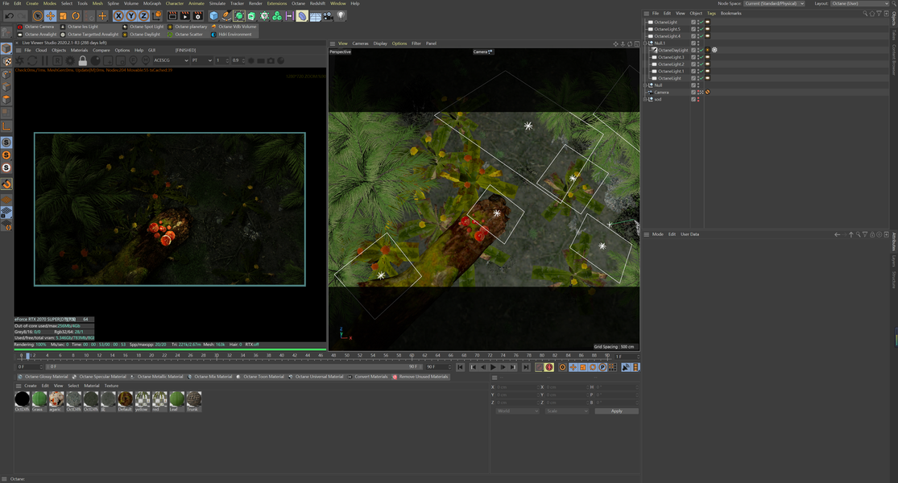Open the ACESCG color space dropdown
This screenshot has width=898, height=483.
tap(171, 60)
